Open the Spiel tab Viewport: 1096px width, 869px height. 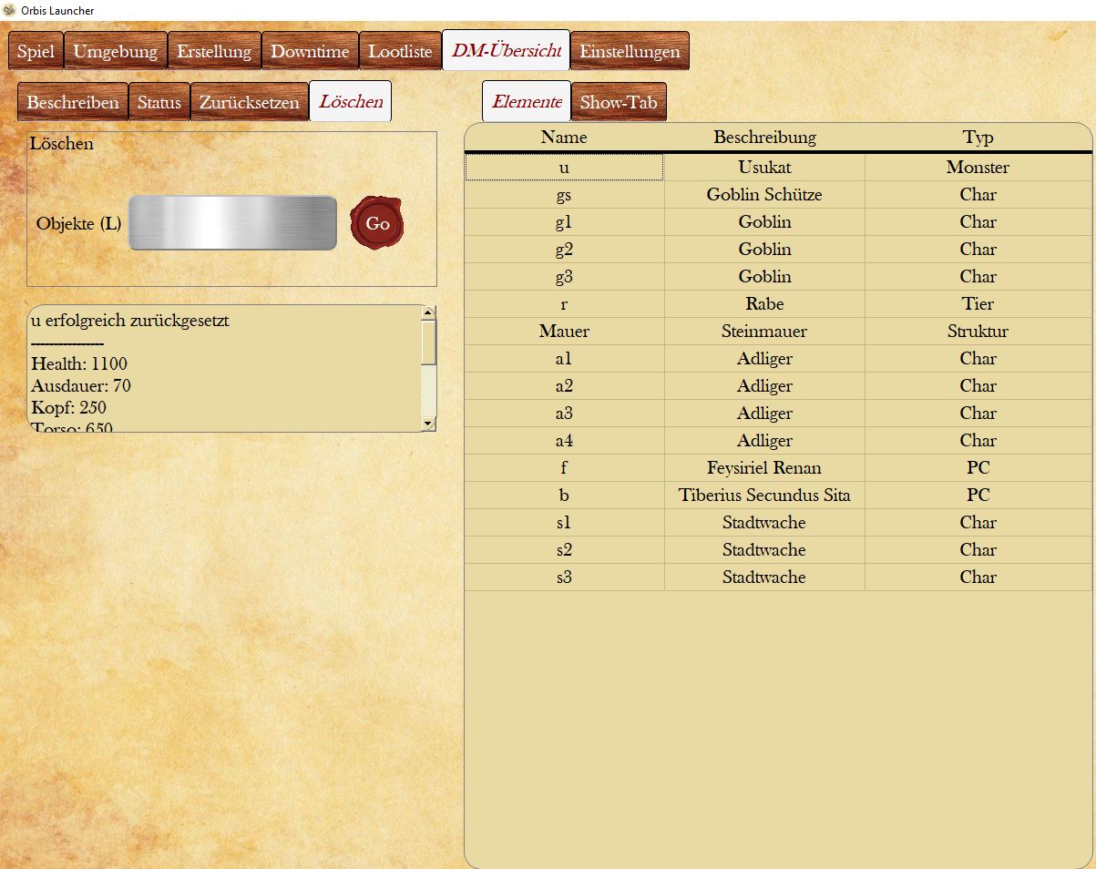pos(36,51)
